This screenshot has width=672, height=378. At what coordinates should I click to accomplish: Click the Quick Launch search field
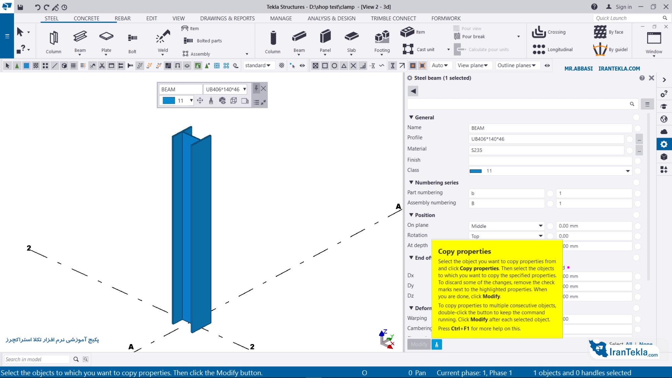tap(628, 18)
